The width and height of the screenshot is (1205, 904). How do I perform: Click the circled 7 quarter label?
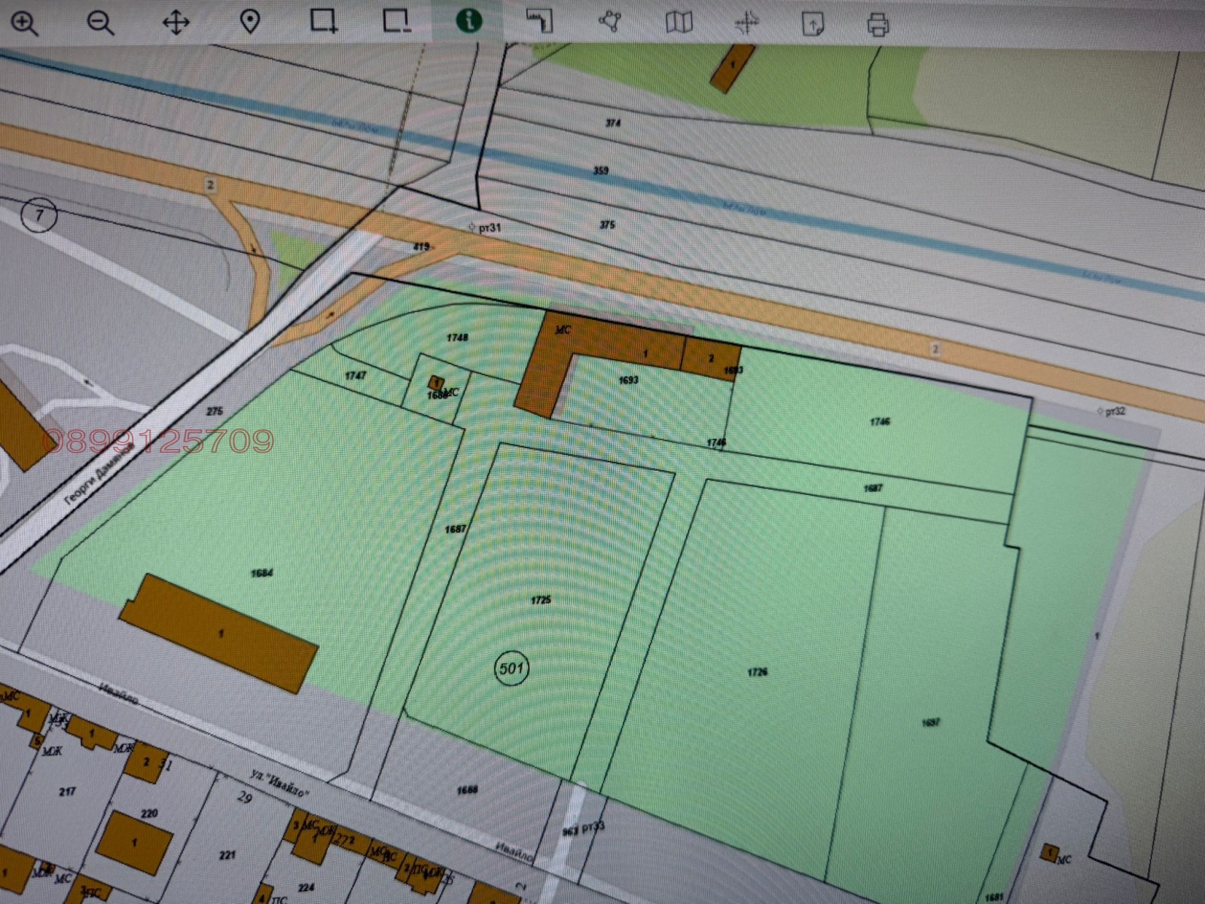click(38, 216)
